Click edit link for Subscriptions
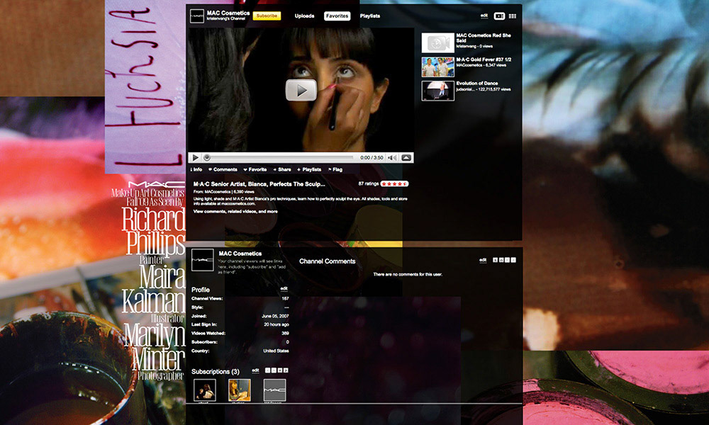Image resolution: width=709 pixels, height=425 pixels. pyautogui.click(x=255, y=370)
